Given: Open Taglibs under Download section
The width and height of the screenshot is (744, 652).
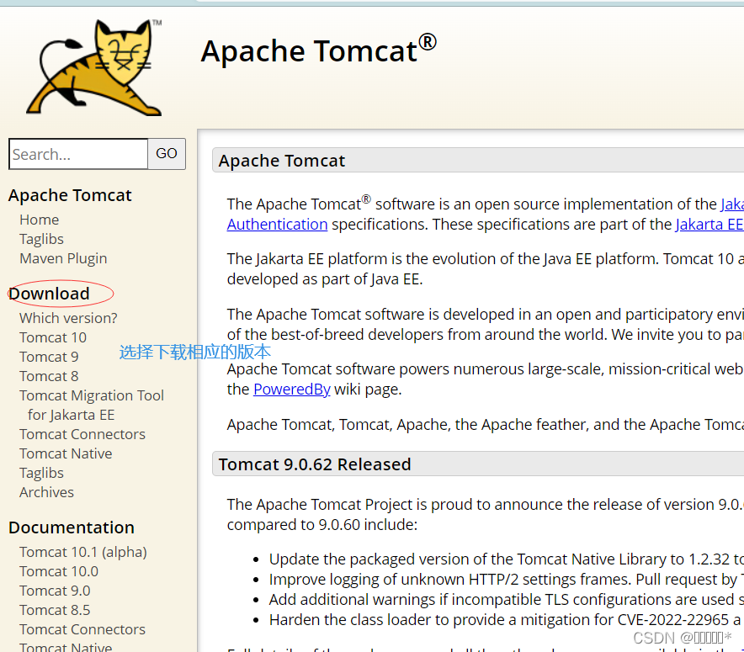Looking at the screenshot, I should 41,473.
